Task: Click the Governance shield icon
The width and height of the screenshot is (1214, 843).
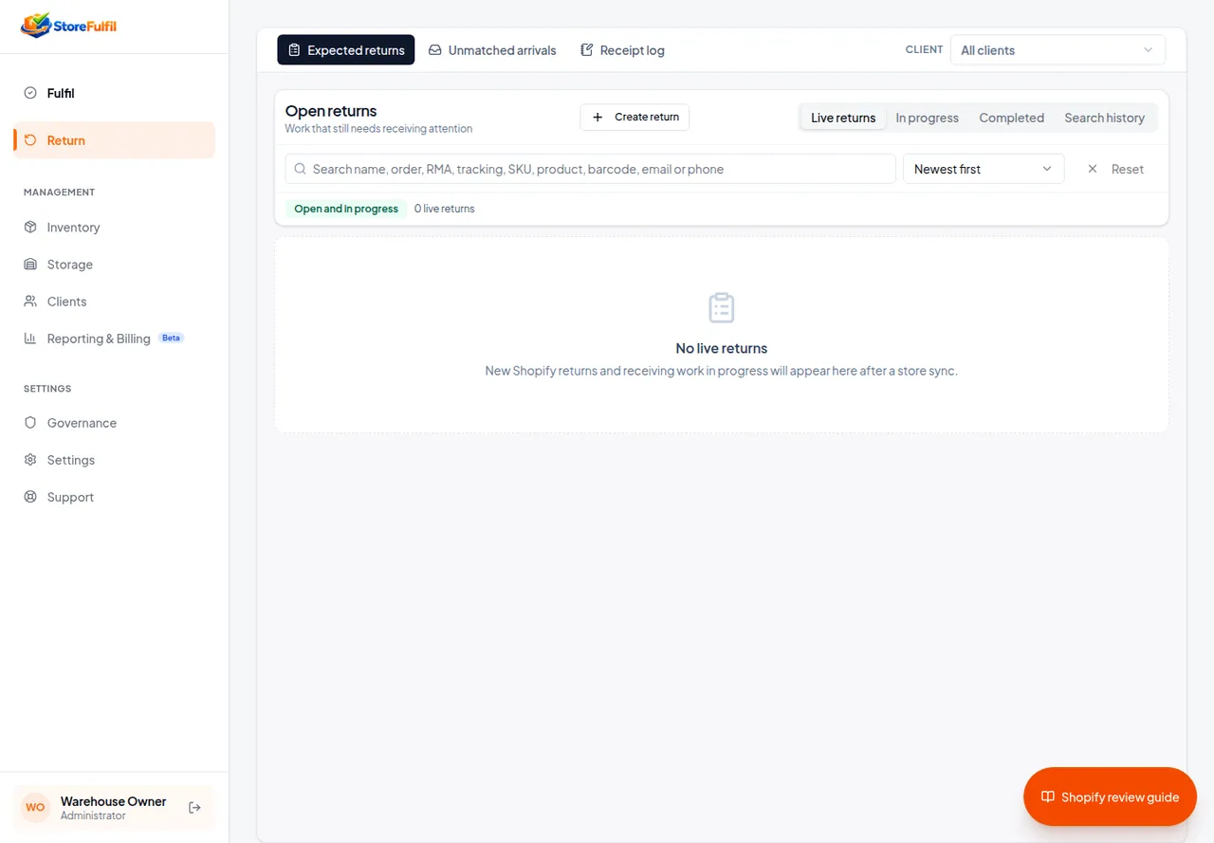Action: point(30,423)
